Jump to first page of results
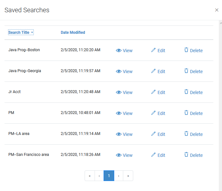This screenshot has width=222, height=191. tap(89, 176)
